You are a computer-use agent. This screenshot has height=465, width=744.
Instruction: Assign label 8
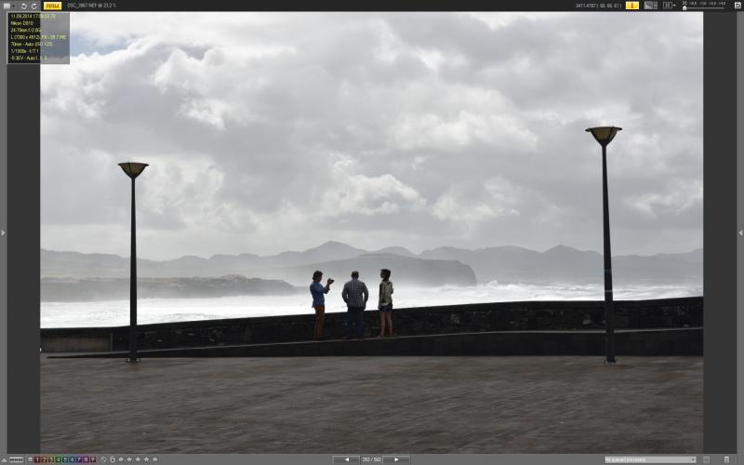pos(86,459)
